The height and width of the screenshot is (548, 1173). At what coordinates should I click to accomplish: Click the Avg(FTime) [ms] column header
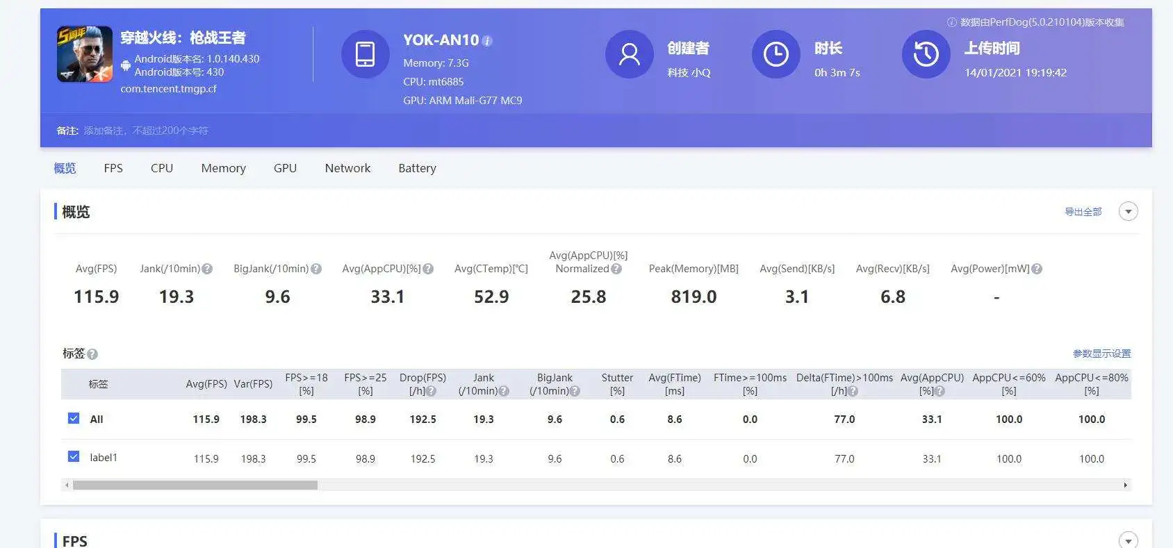[675, 384]
